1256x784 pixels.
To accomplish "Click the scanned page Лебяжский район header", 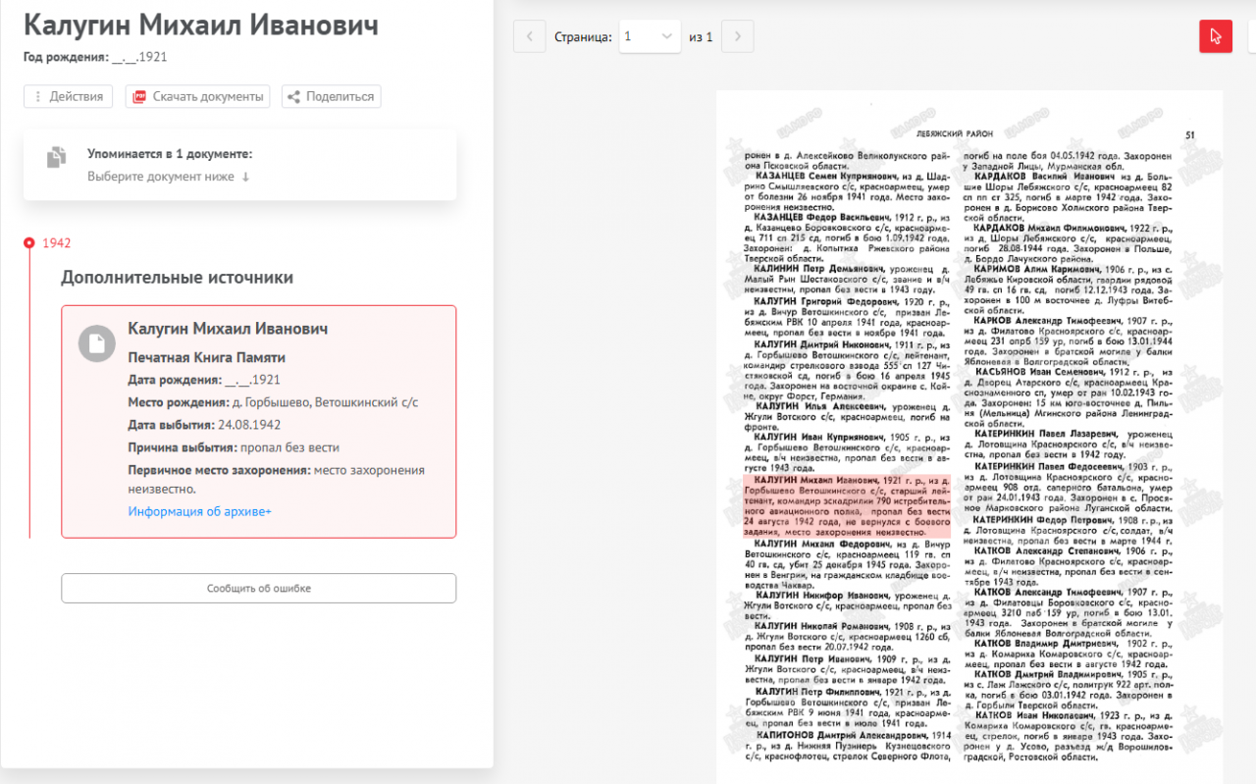I will point(953,133).
